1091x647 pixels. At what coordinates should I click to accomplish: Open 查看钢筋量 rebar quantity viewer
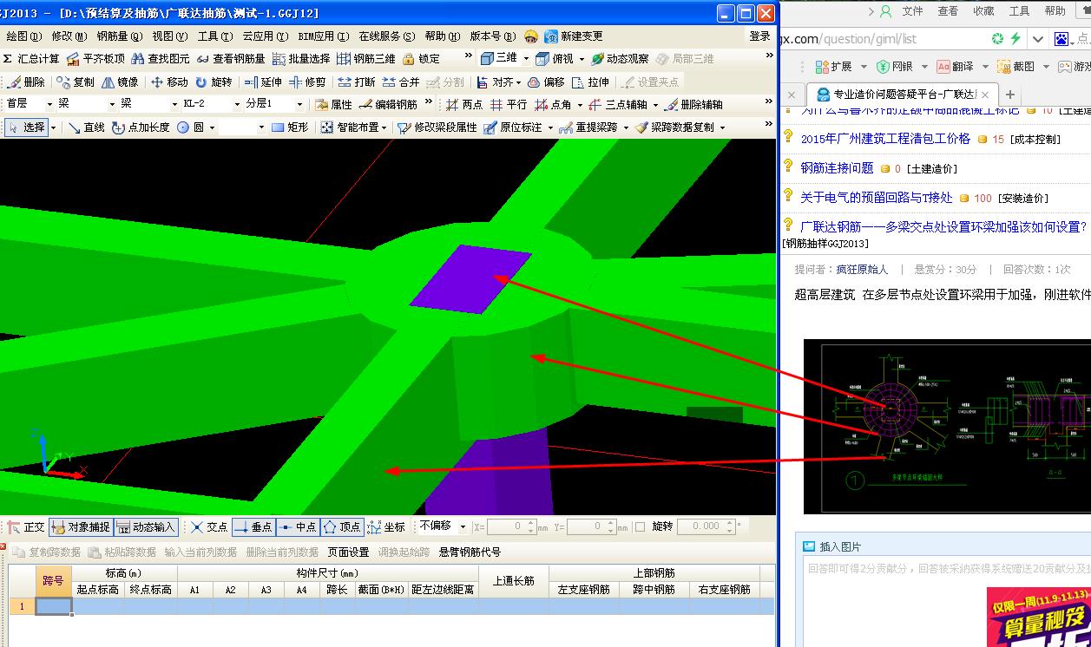coord(230,59)
